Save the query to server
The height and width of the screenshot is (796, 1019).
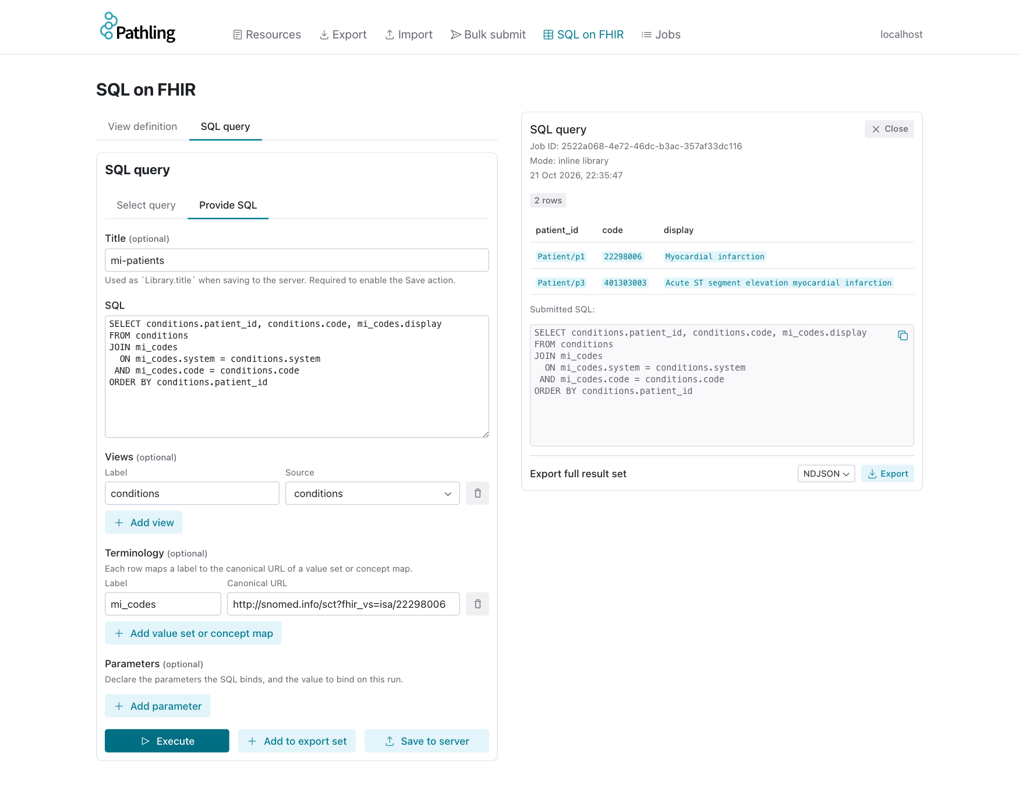[427, 741]
